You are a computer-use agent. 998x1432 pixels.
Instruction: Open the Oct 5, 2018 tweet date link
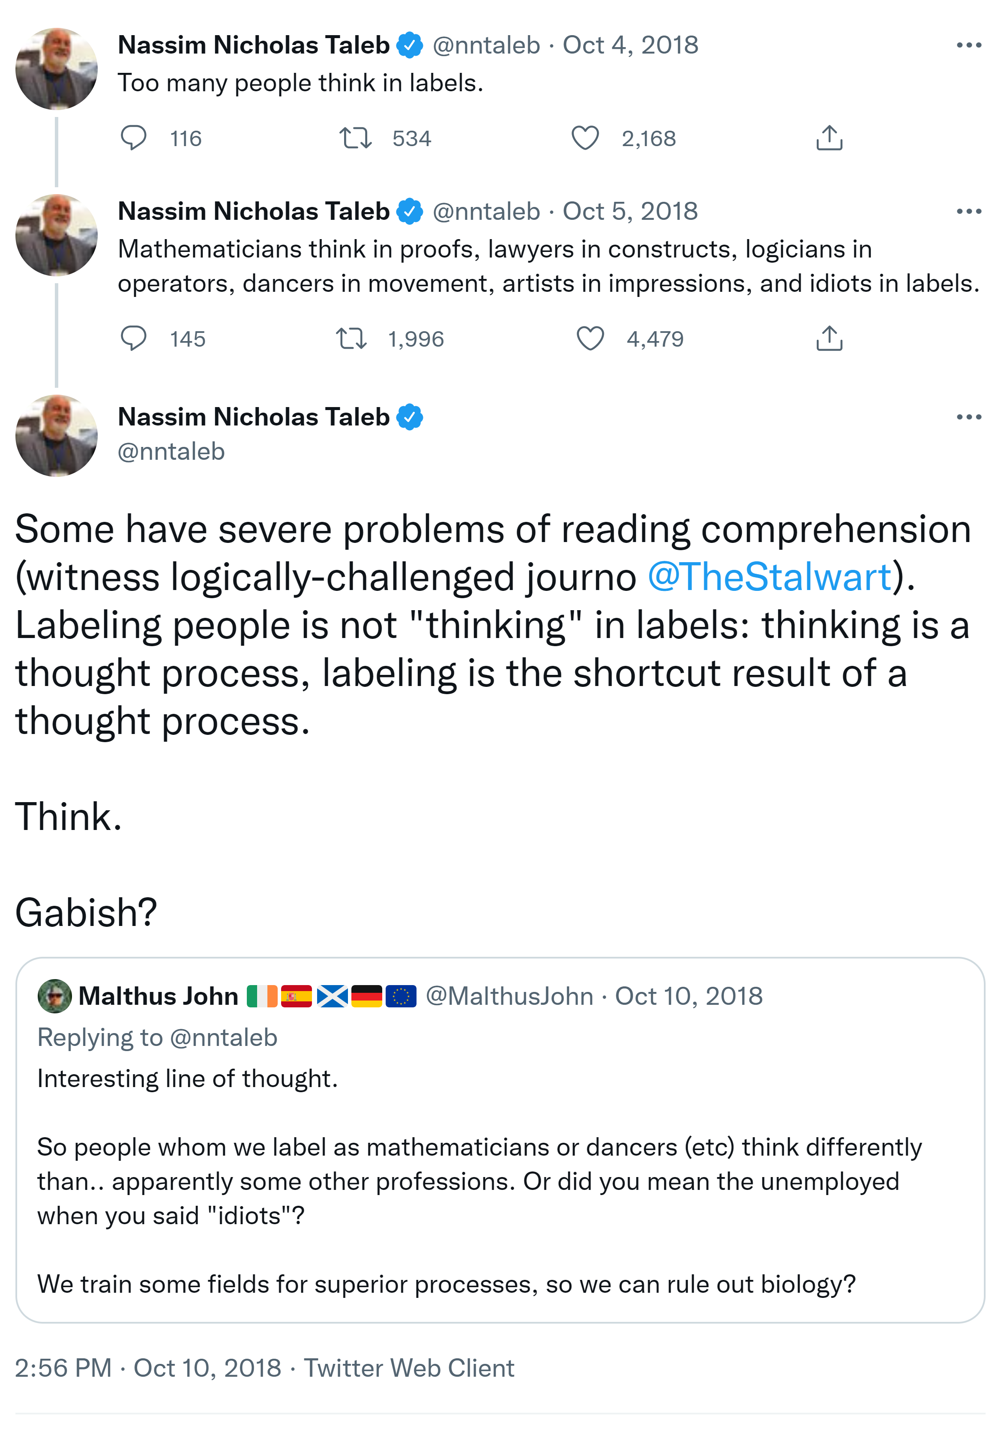630,211
